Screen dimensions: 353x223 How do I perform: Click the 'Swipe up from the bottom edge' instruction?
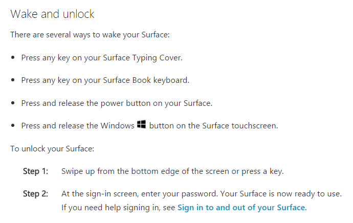[172, 171]
